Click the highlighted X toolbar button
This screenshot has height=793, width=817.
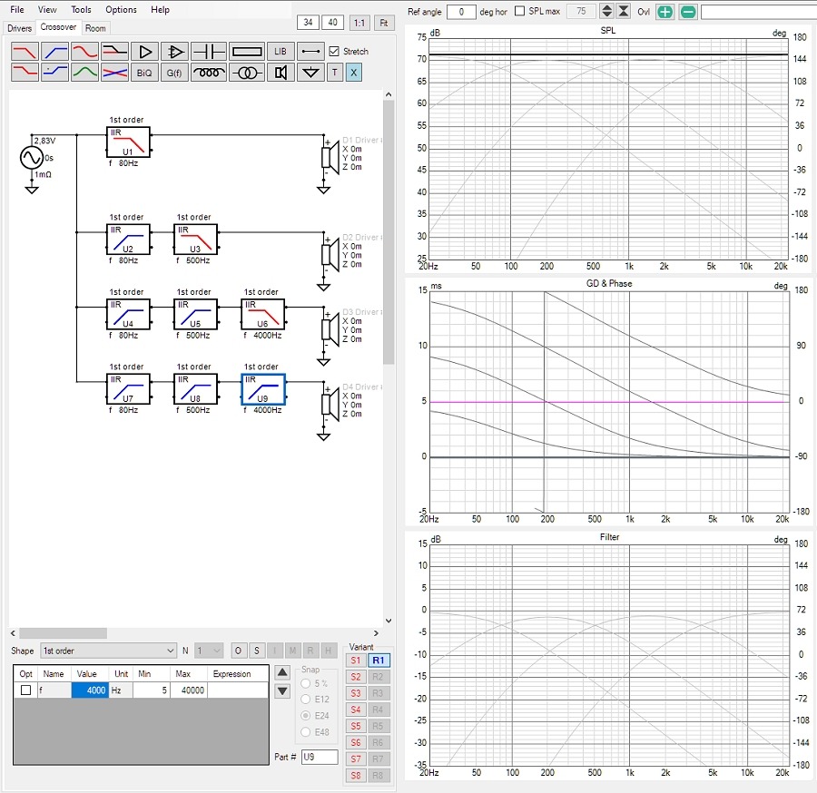pyautogui.click(x=354, y=73)
